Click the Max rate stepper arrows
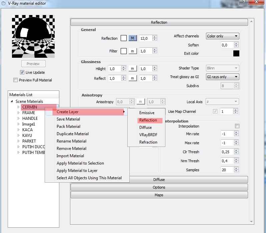The image size is (266, 233). 236,143
